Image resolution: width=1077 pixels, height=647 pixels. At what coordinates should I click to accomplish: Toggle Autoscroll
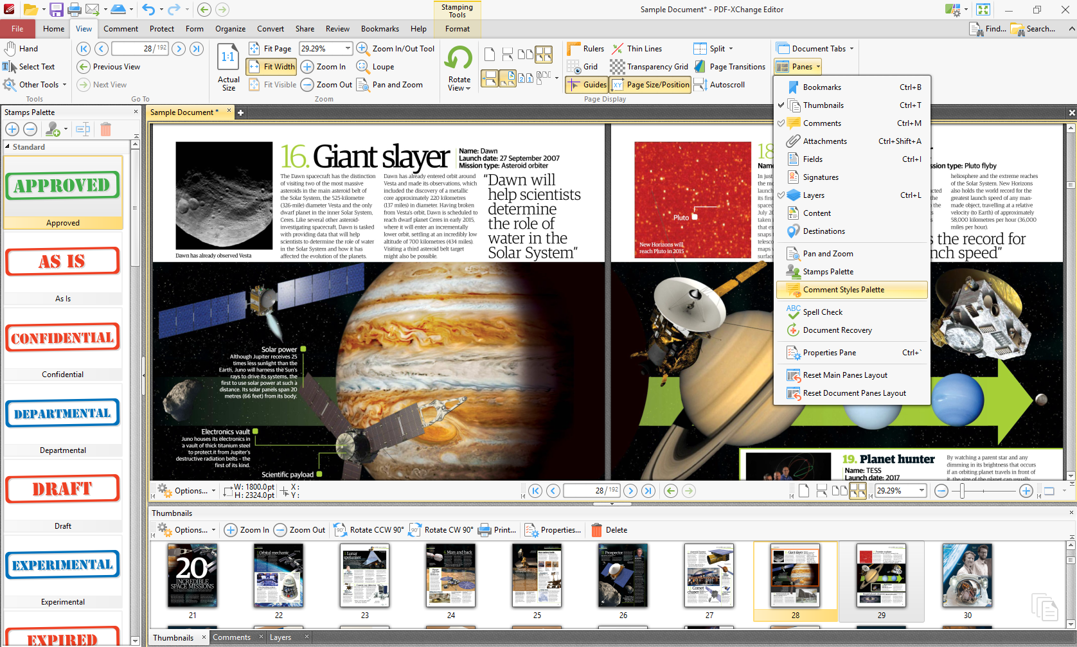point(719,85)
